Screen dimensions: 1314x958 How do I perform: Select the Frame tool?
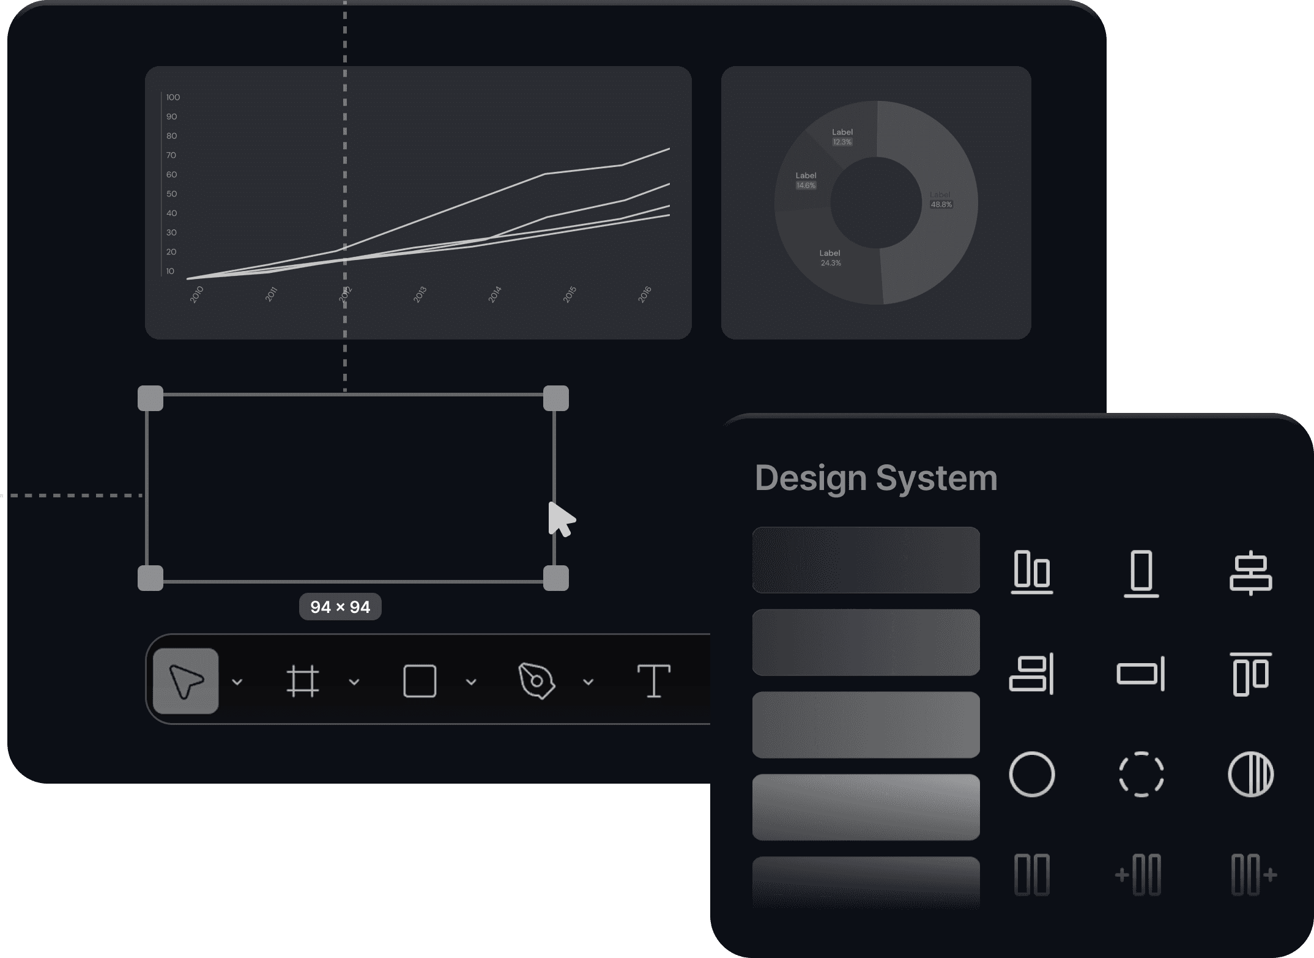pos(303,681)
